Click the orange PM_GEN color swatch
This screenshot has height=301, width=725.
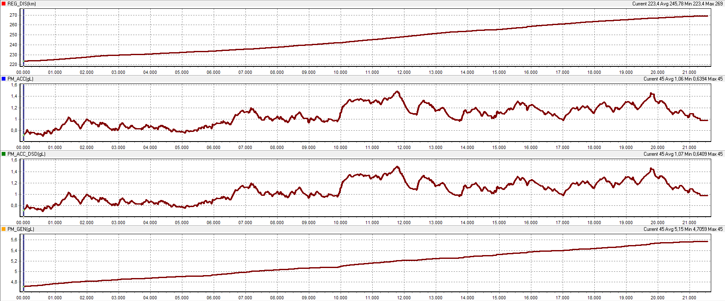coord(4,229)
